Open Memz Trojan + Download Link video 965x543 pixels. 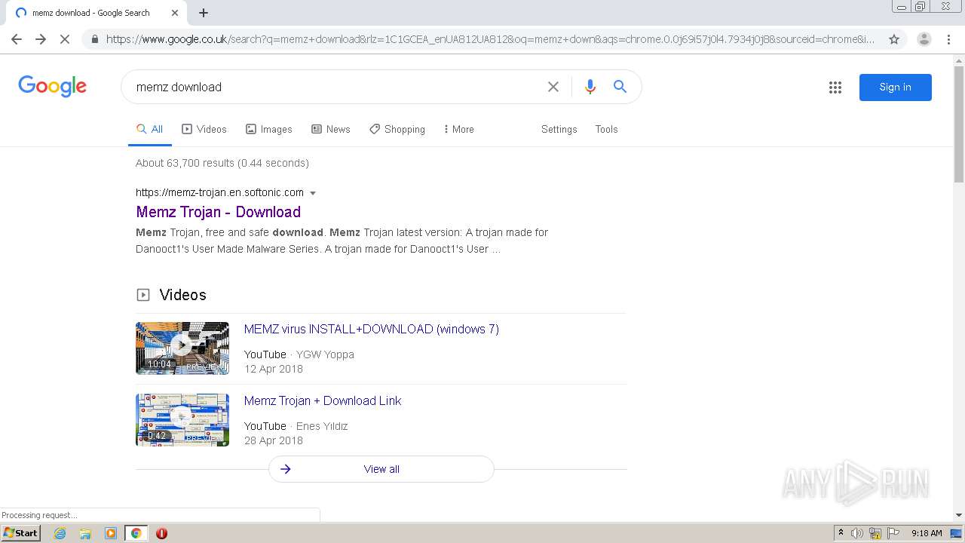(x=323, y=400)
